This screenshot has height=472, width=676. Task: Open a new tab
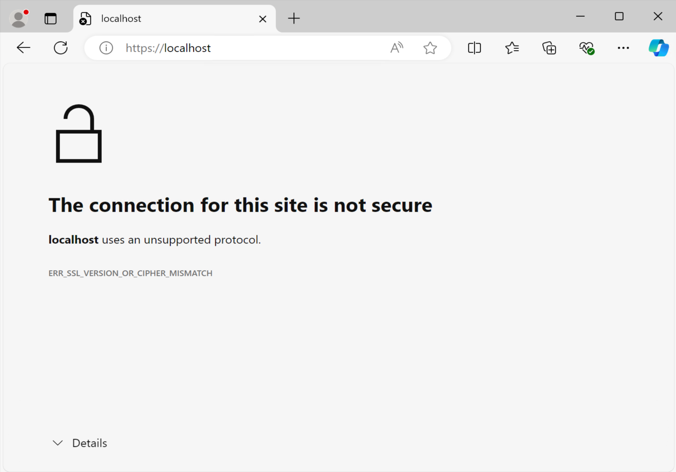(293, 19)
